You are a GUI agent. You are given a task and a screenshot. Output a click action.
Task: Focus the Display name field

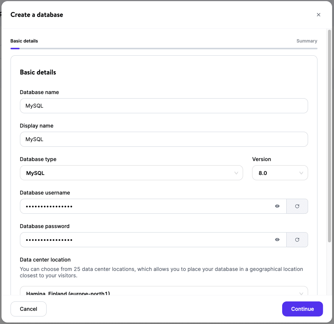point(164,139)
